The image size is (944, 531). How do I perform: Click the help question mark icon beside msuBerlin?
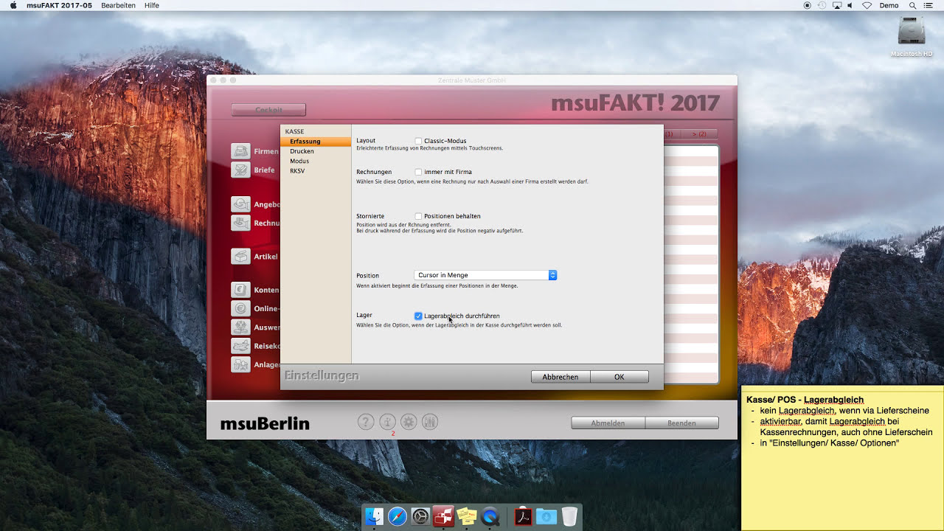pyautogui.click(x=366, y=422)
